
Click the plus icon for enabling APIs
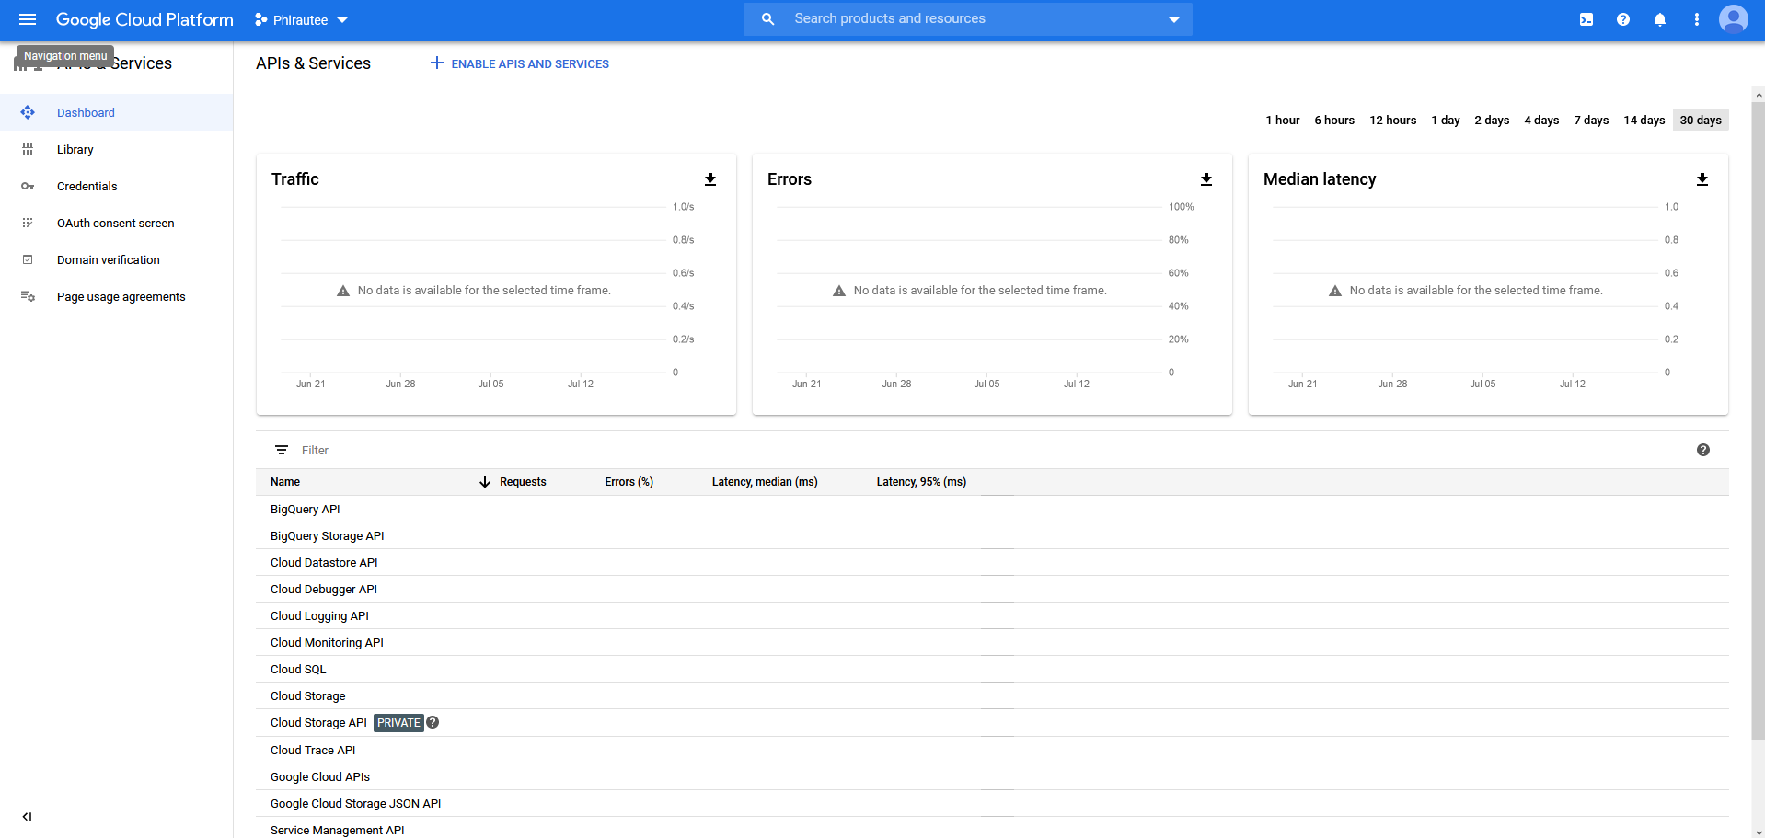click(437, 63)
